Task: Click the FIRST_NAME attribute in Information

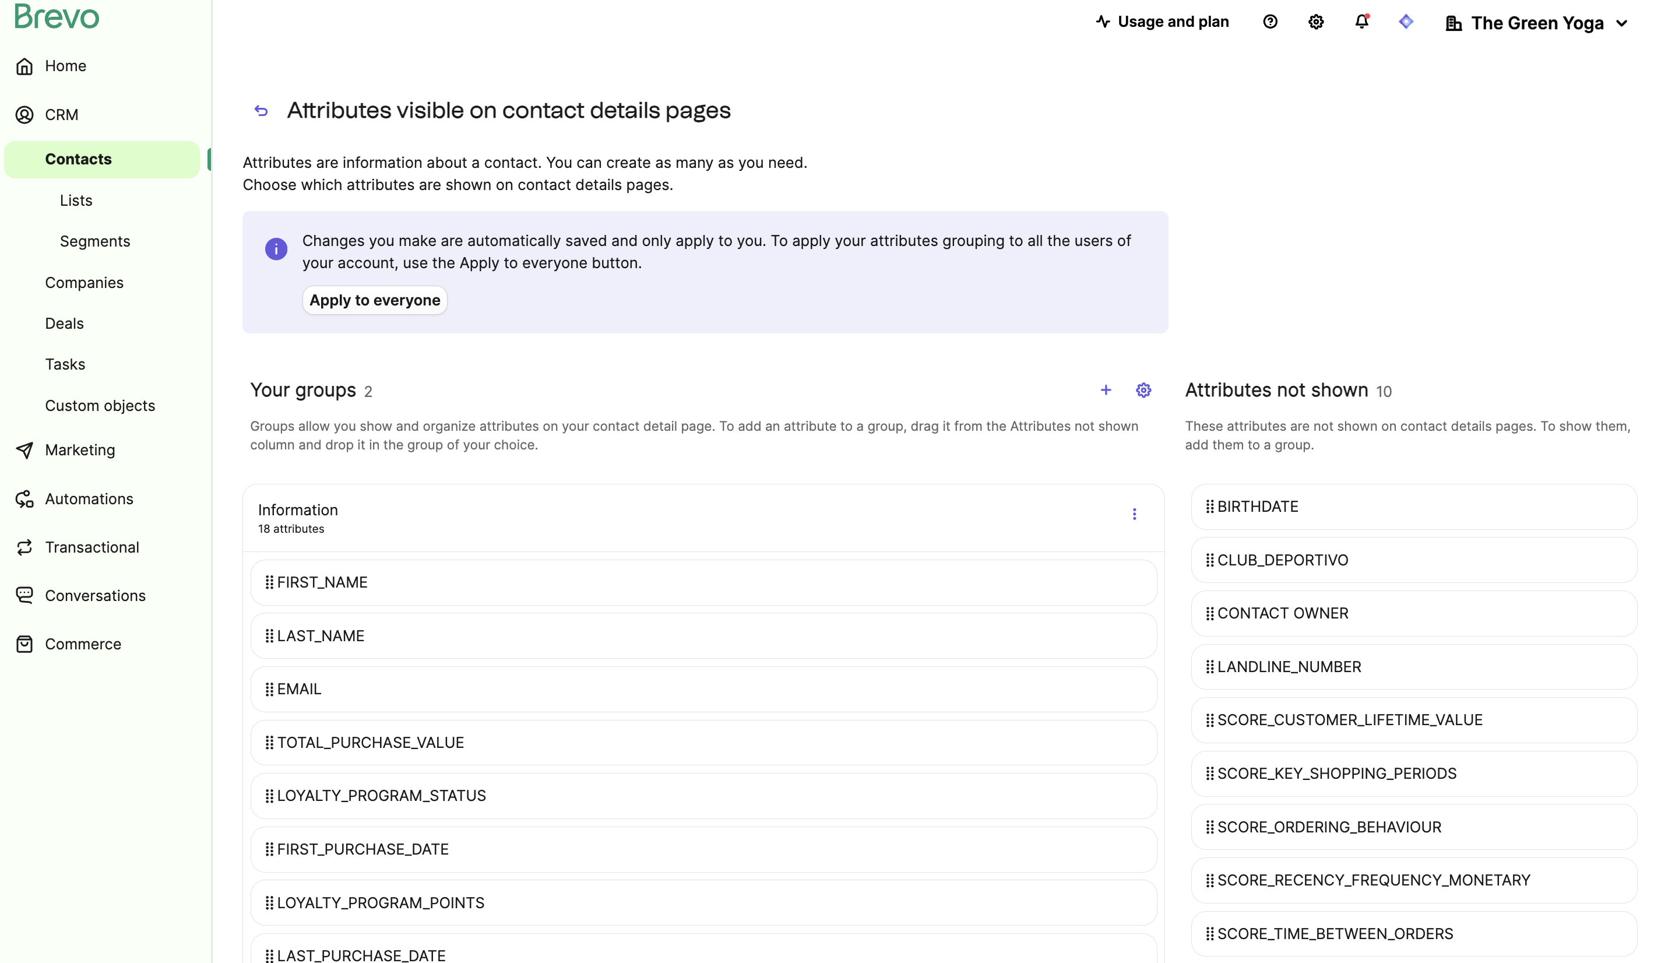Action: coord(703,582)
